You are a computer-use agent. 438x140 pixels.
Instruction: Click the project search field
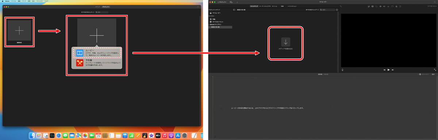coord(102,12)
